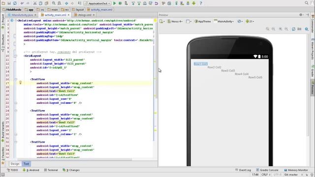Click the Paste icon in the toolbar
The width and height of the screenshot is (315, 177).
pos(46,3)
